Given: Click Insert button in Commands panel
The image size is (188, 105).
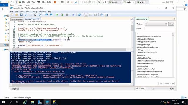Looking at the screenshot, I should pyautogui.click(x=167, y=83).
